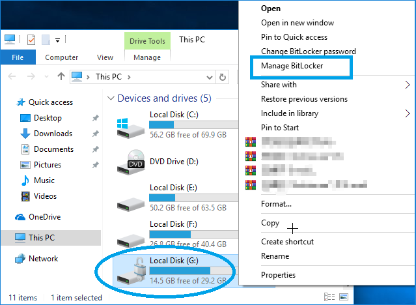Choose Open in new window
This screenshot has height=305, width=416.
298,23
